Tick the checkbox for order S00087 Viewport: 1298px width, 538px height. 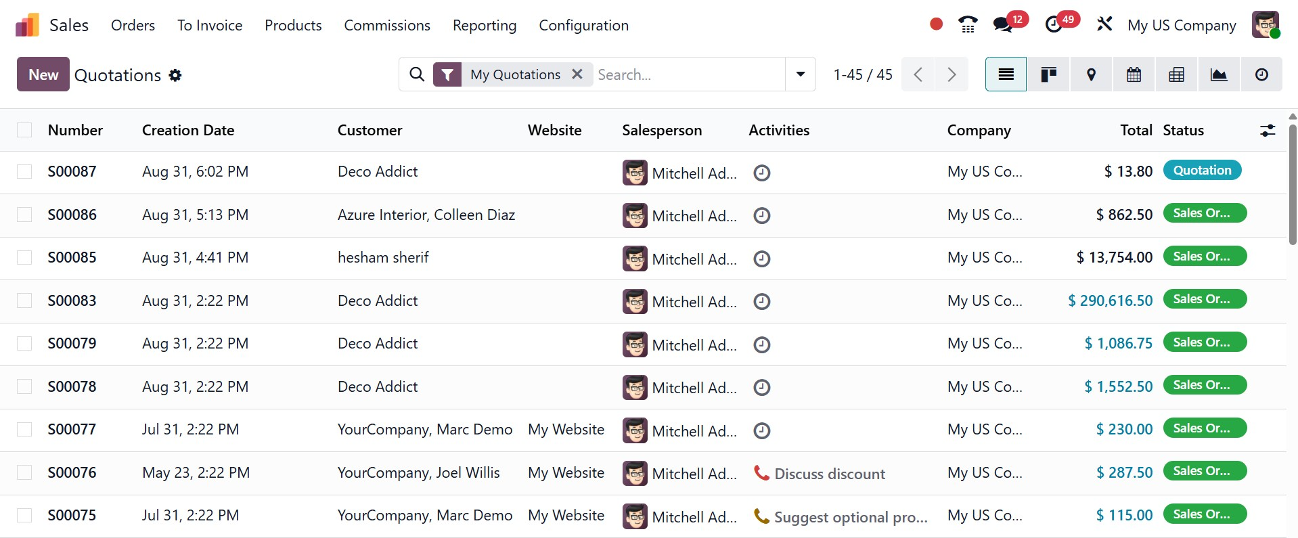pos(24,172)
